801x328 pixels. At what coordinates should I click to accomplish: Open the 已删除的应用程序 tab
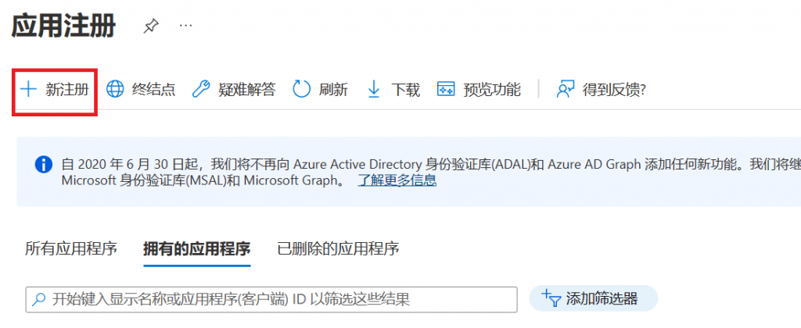pos(338,249)
